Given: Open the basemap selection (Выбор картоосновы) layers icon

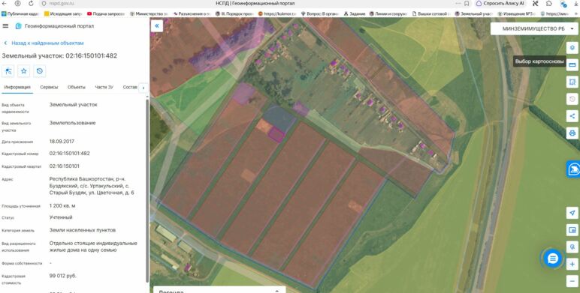Looking at the screenshot, I should [572, 48].
